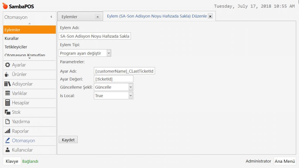Screen dimensions: 299x168
Task: Click the Raporlar bar chart icon
Action: coord(8,131)
